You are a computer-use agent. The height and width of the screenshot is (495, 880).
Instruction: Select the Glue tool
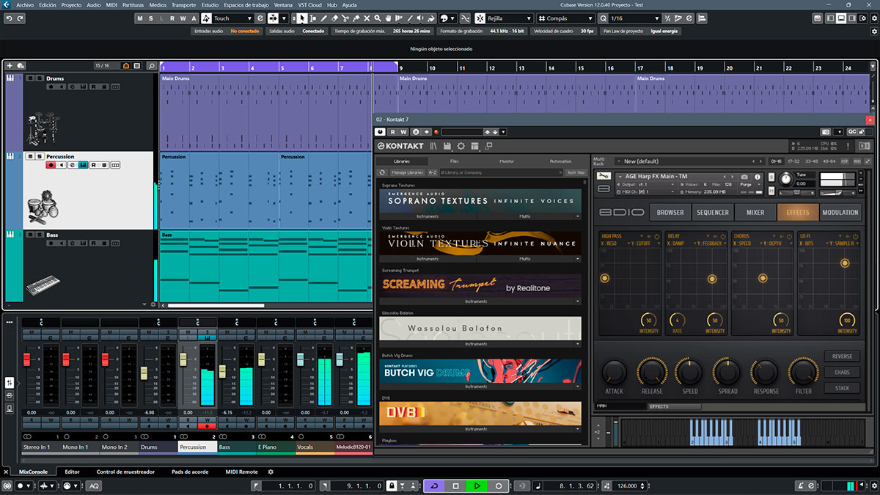click(x=356, y=18)
